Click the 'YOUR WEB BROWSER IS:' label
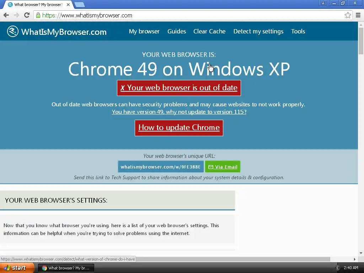Screen dimensions: 364x273 click(179, 54)
